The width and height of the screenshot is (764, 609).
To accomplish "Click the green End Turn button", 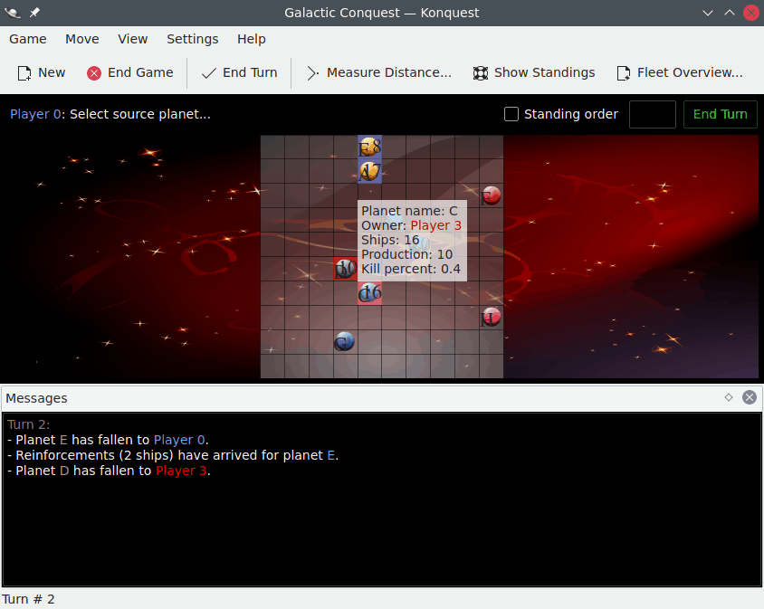I will tap(721, 115).
